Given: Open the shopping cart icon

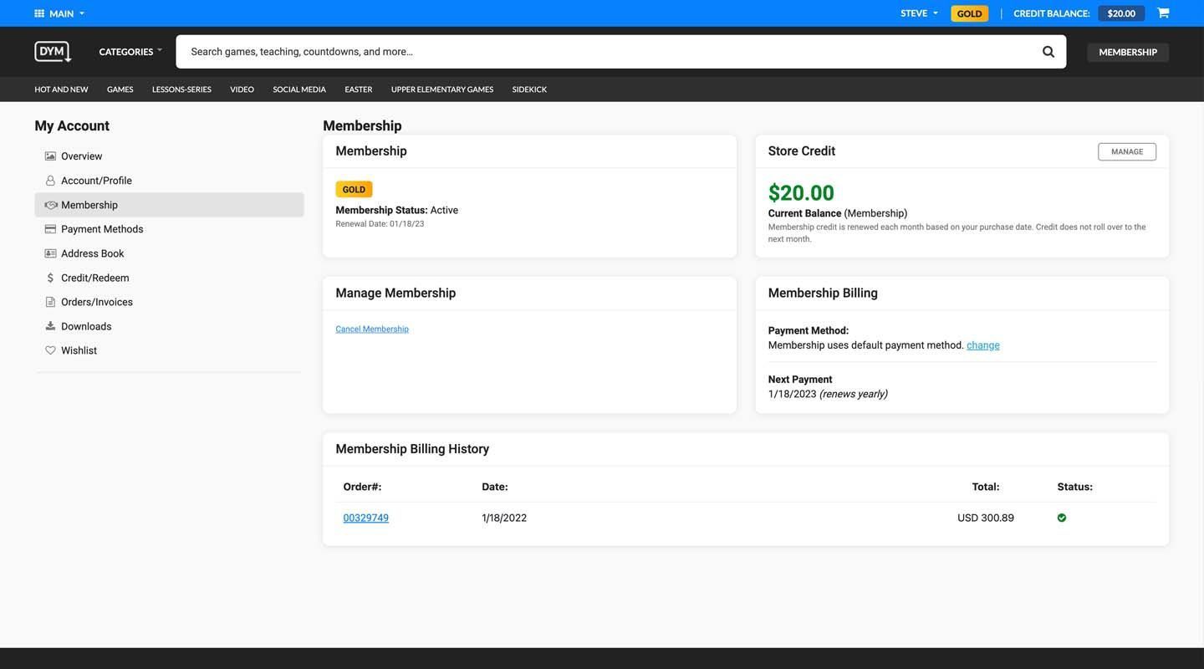Looking at the screenshot, I should (x=1162, y=13).
